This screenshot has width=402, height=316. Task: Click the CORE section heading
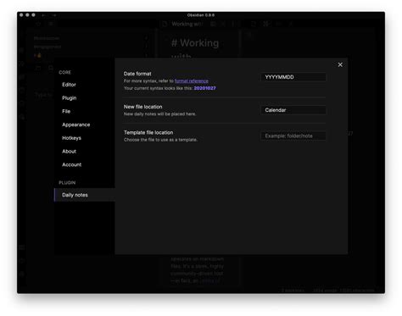(64, 73)
